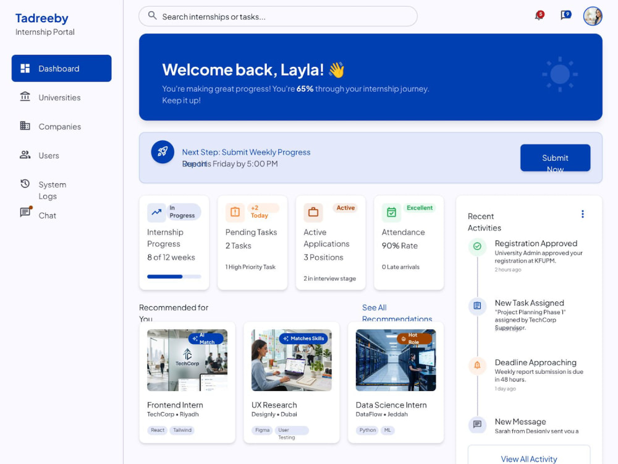Click 2 in interview stage text
This screenshot has width=618, height=464.
[x=329, y=278]
